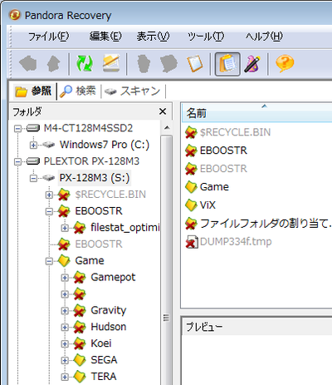Expand the Gamepot folder node

[x=65, y=278]
